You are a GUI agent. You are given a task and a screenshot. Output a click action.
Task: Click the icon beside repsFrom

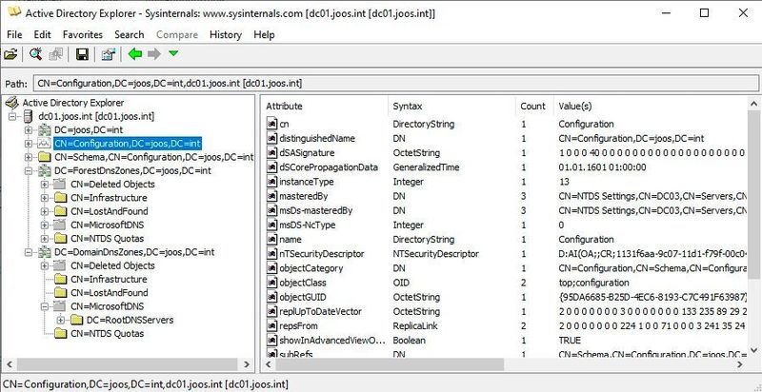tap(271, 326)
